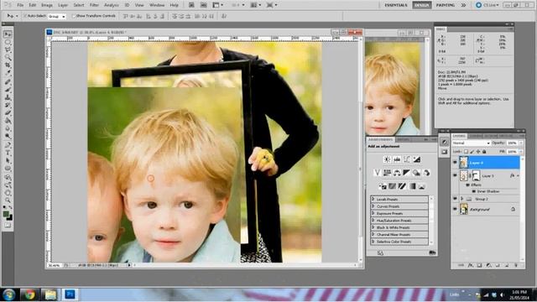This screenshot has height=302, width=537.
Task: Select the Move tool in the toolbox
Action: tap(8, 34)
